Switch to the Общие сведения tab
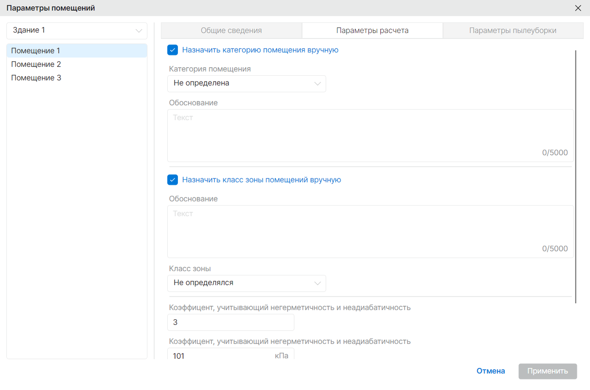Viewport: 590px width, 390px height. (x=231, y=30)
